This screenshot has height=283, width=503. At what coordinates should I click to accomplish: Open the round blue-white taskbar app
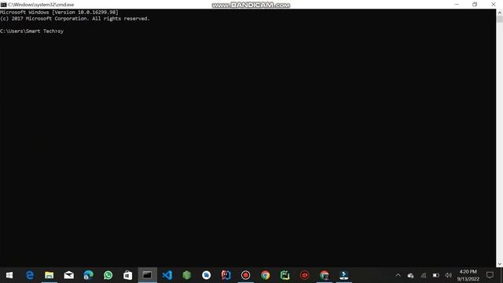[x=206, y=275]
